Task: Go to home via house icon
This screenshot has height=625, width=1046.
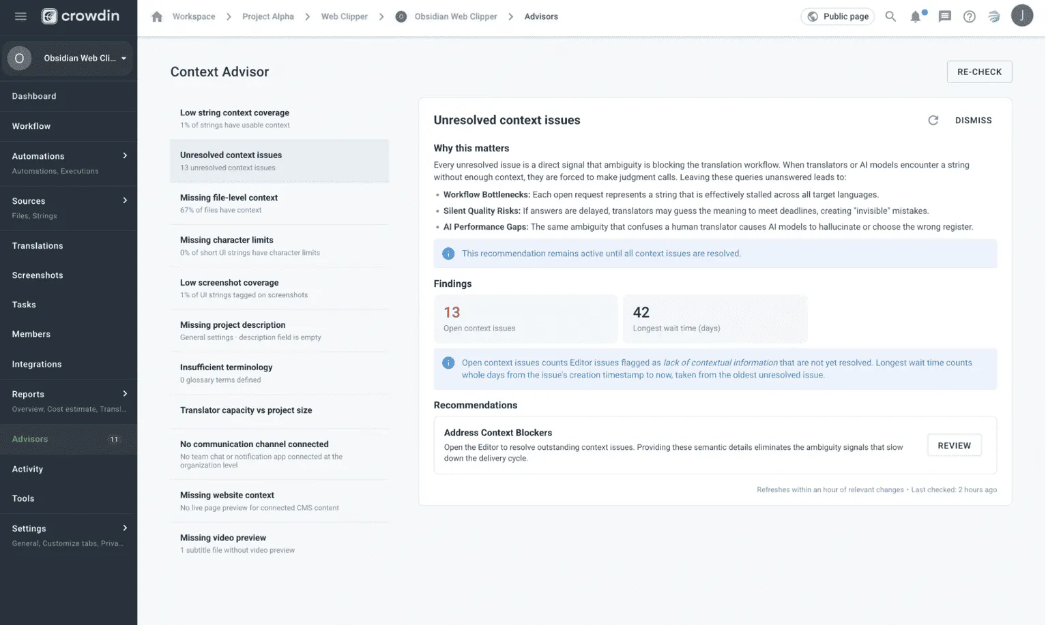Action: [157, 16]
